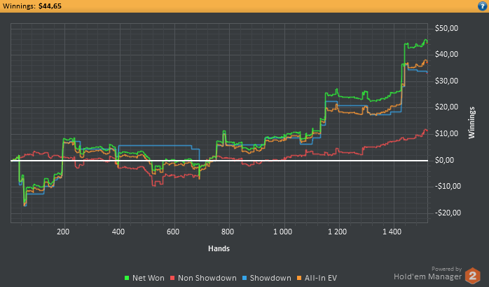
Task: Click the 1 000 hands x-axis label
Action: pos(282,232)
